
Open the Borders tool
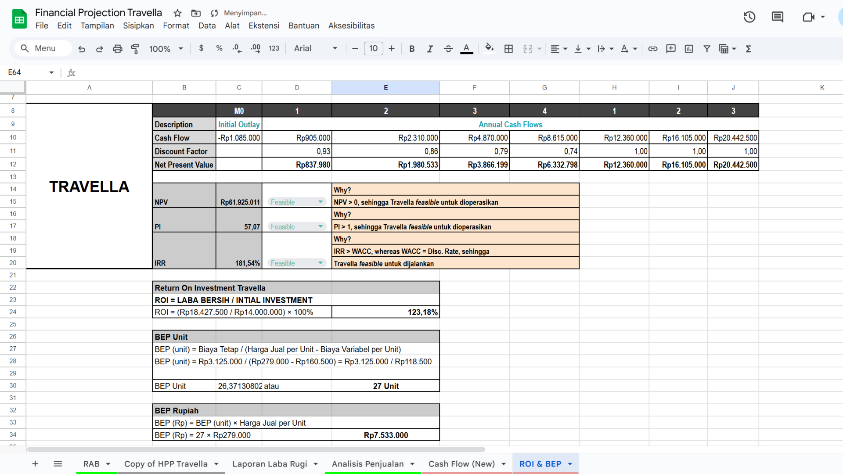tap(508, 49)
